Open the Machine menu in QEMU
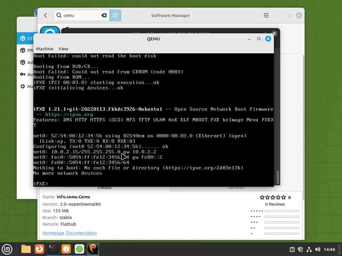 click(x=44, y=49)
